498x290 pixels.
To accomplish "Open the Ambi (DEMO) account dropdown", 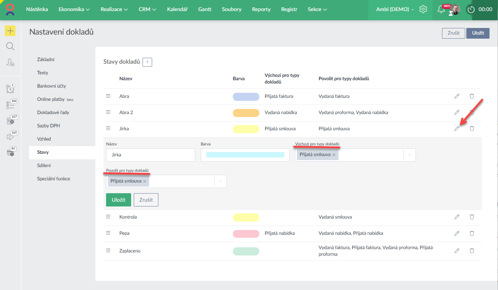I will (x=395, y=10).
